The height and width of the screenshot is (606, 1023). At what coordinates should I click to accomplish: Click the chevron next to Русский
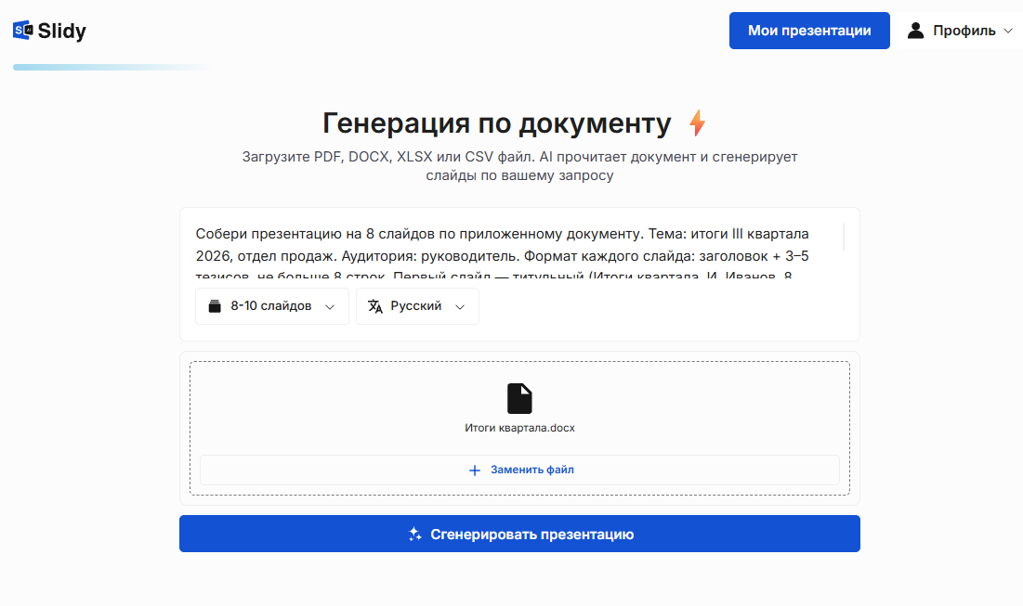click(460, 307)
